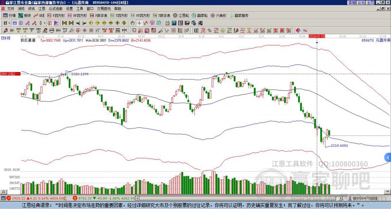The image size is (391, 209).
Task: Open the 六角形 hexagon chart tool
Action: point(219,15)
